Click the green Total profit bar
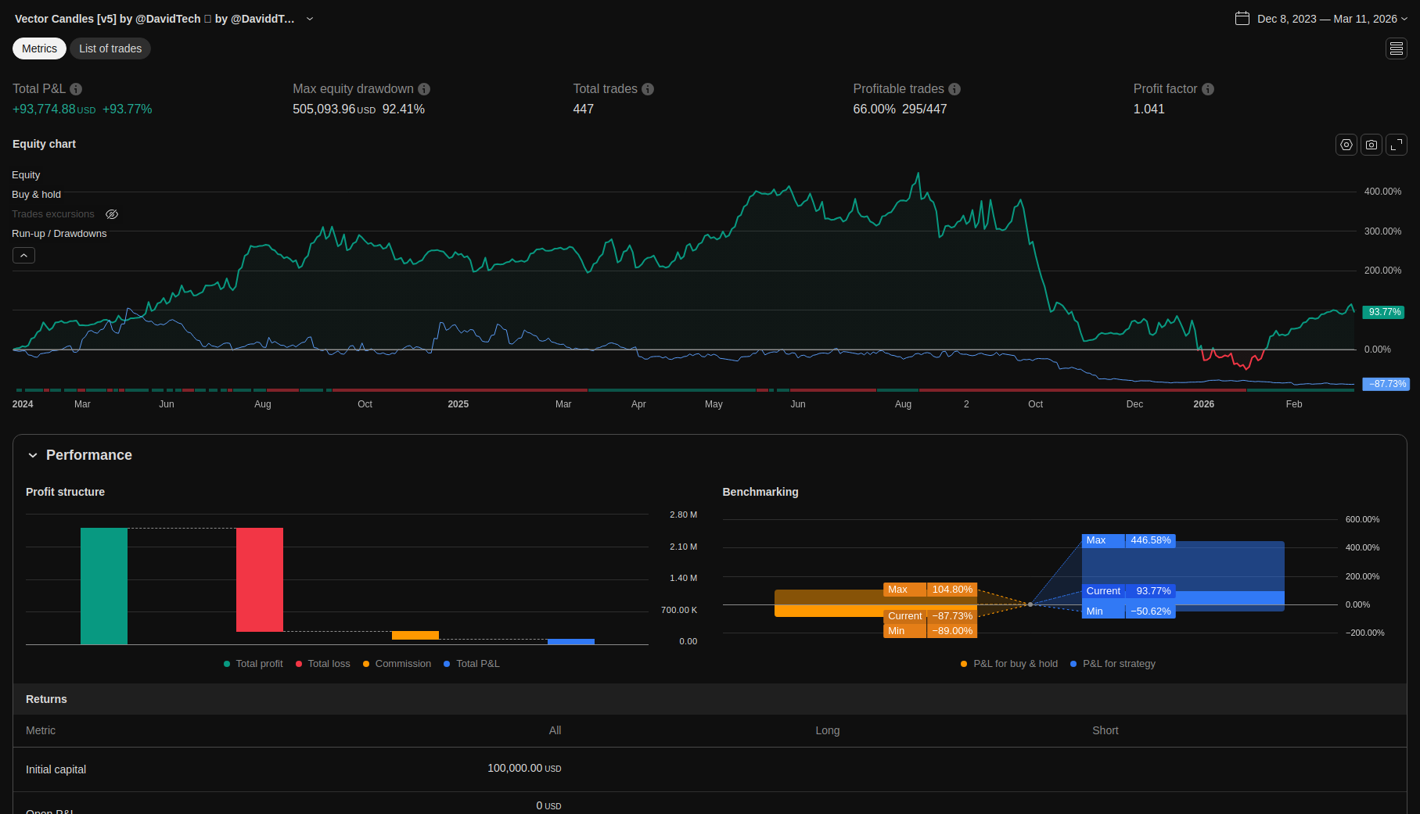The height and width of the screenshot is (814, 1420). pos(104,586)
